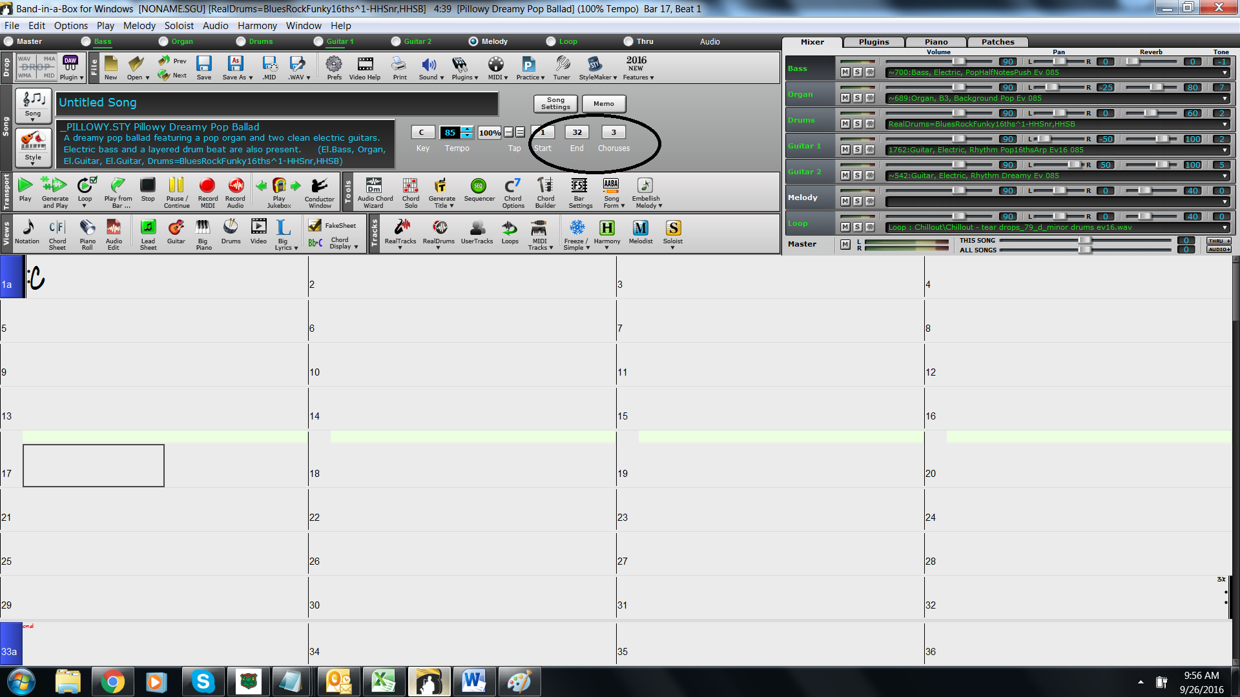Click the key signature C button
The height and width of the screenshot is (697, 1240).
(x=422, y=132)
